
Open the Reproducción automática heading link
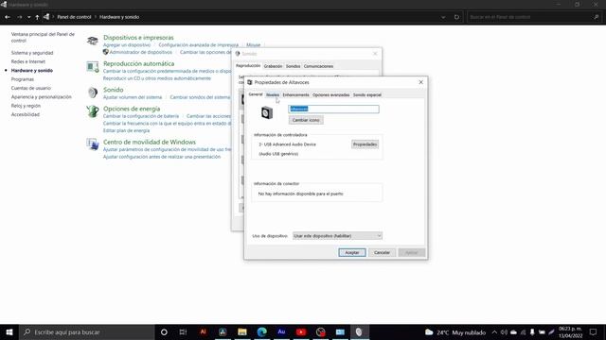[139, 63]
